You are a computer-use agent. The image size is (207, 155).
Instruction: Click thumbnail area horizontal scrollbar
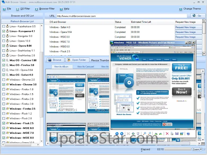pyautogui.click(x=119, y=143)
